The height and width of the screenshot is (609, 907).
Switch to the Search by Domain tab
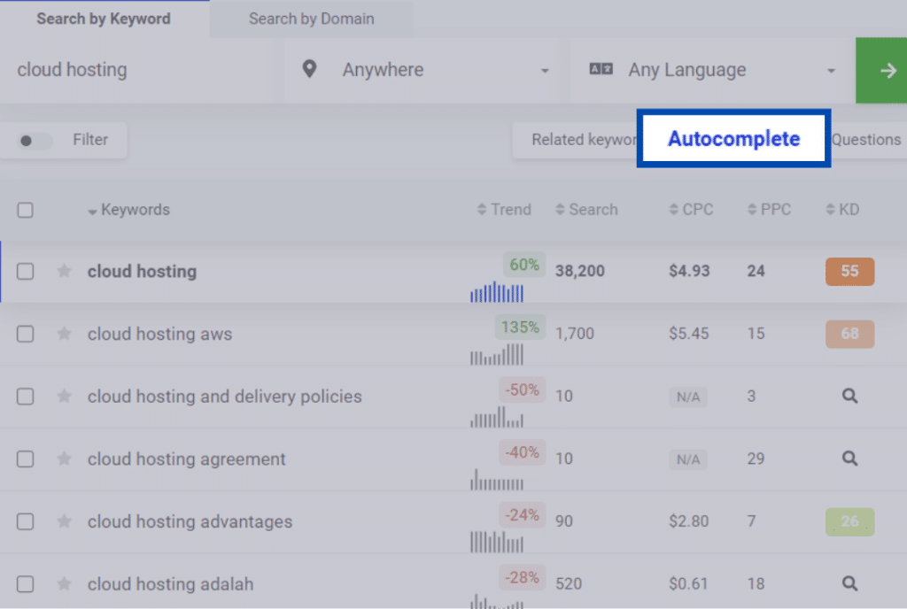[x=311, y=18]
